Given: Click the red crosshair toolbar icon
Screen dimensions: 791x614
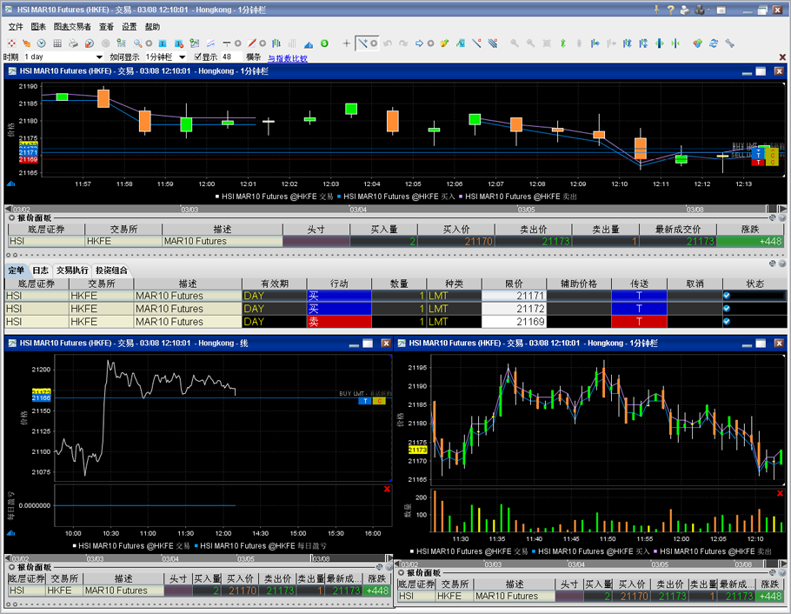Looking at the screenshot, I should click(11, 43).
